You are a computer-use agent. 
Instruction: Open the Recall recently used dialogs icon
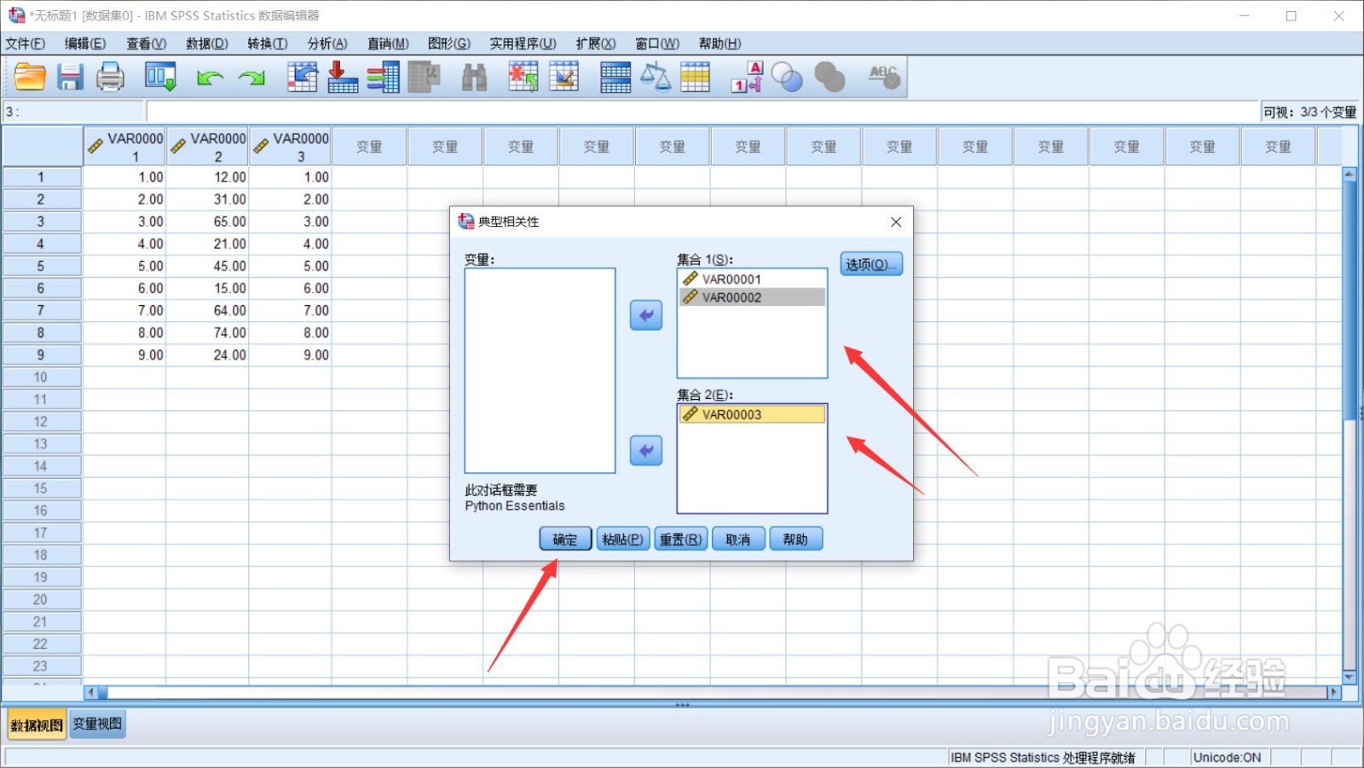(160, 77)
